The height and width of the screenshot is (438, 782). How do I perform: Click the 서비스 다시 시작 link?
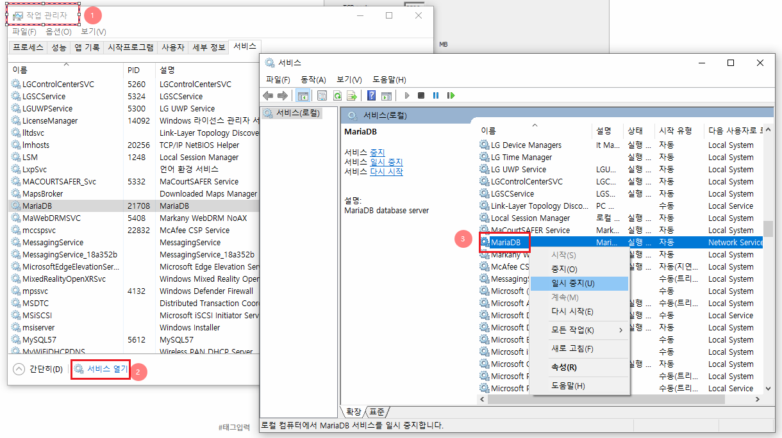click(387, 172)
